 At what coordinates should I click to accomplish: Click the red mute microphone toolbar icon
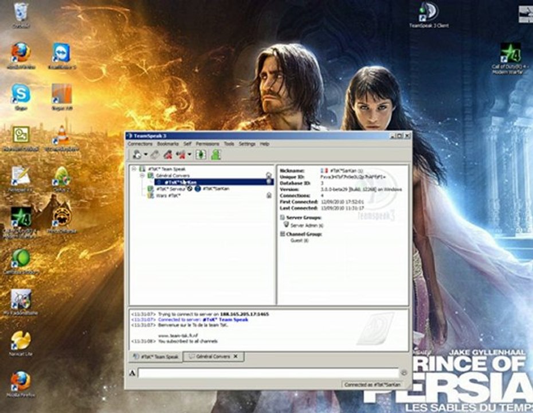[167, 155]
